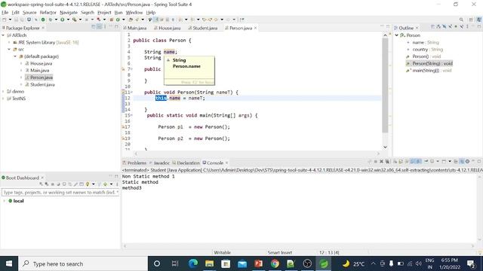The image size is (483, 271).
Task: Open File Explorer from taskbar
Action: (210, 263)
